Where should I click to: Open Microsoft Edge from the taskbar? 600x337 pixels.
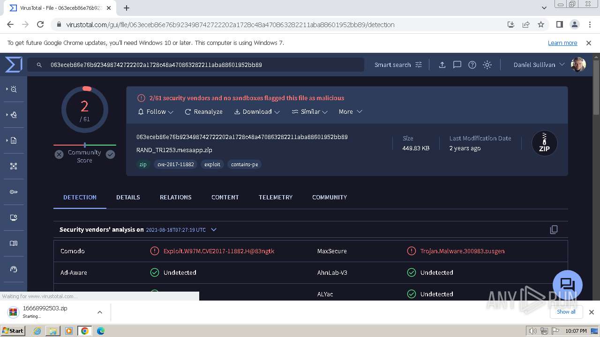(x=101, y=331)
